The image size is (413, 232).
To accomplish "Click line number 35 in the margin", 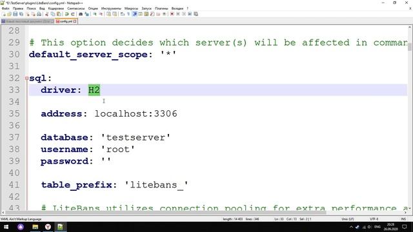I will click(14, 113).
